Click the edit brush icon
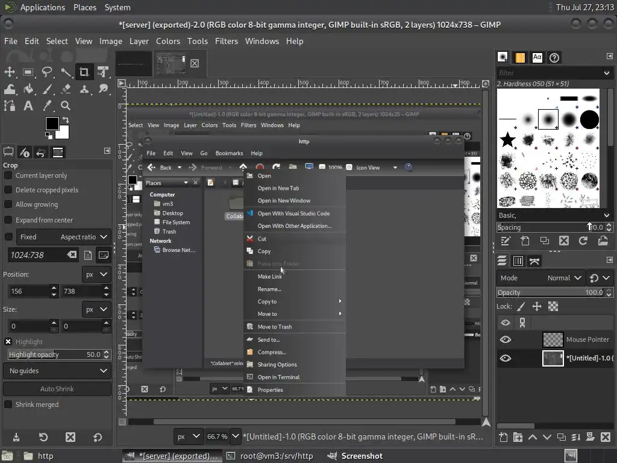Screen dimensions: 617x463 coord(506,241)
